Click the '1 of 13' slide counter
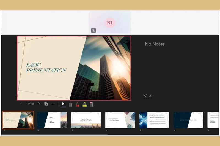This screenshot has height=146, width=220. click(x=30, y=104)
